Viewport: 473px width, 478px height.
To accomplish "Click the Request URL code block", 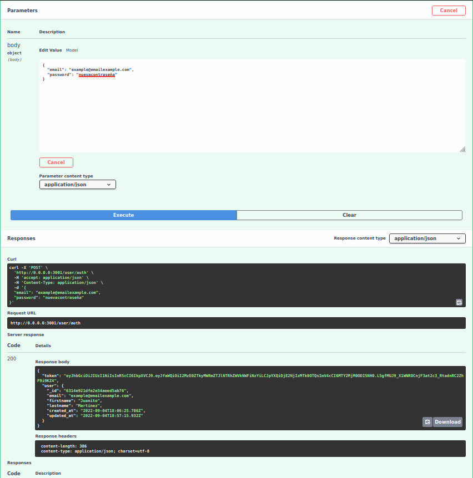I will click(x=236, y=323).
